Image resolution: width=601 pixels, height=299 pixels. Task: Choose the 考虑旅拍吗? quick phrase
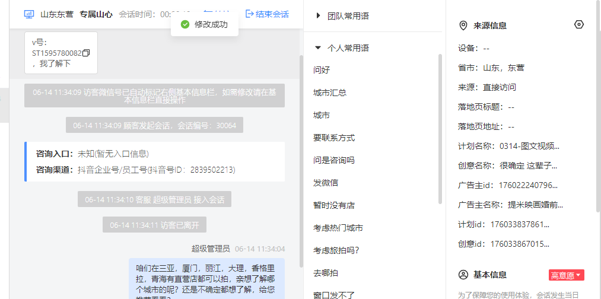tap(336, 250)
